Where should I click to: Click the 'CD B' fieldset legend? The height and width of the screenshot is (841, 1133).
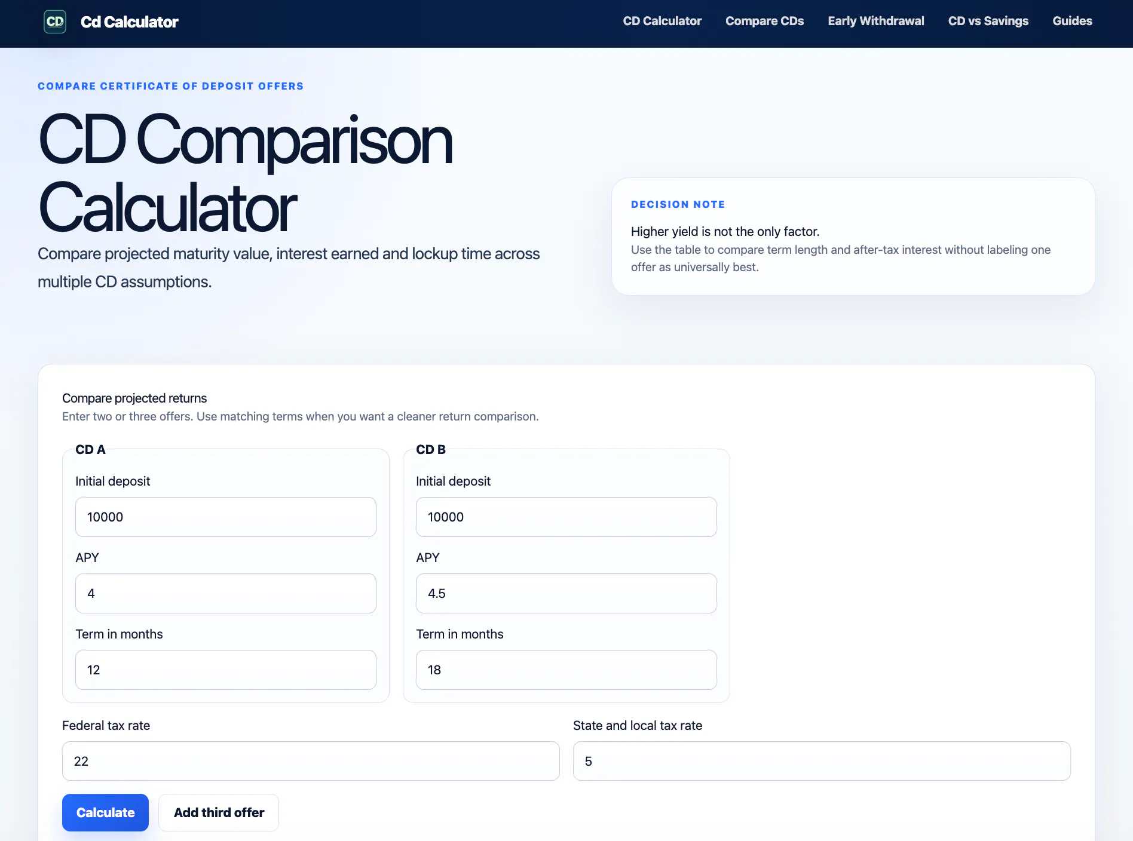(431, 450)
